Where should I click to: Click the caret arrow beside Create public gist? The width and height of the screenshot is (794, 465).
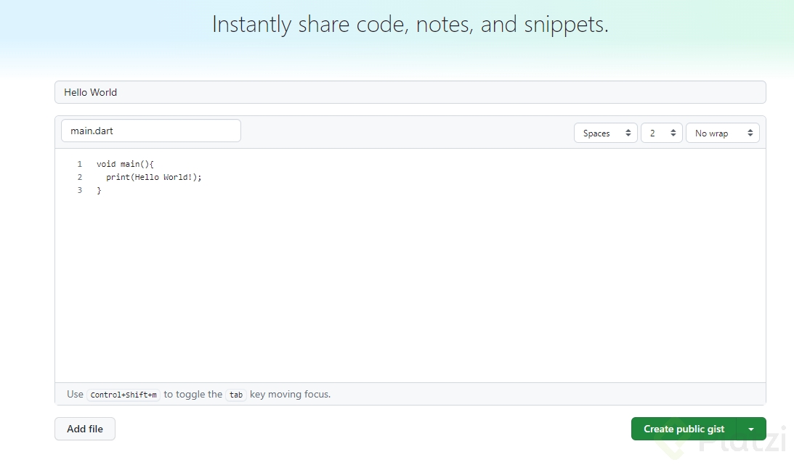point(751,429)
